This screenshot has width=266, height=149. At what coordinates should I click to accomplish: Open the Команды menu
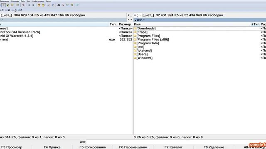pos(15,1)
